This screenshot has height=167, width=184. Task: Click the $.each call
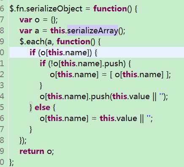[x=32, y=42]
